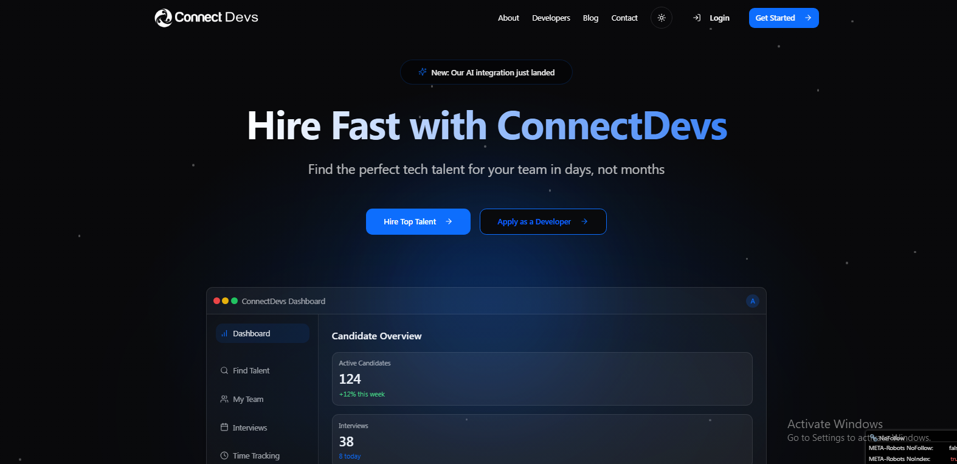Click the login arrow icon

tap(697, 18)
